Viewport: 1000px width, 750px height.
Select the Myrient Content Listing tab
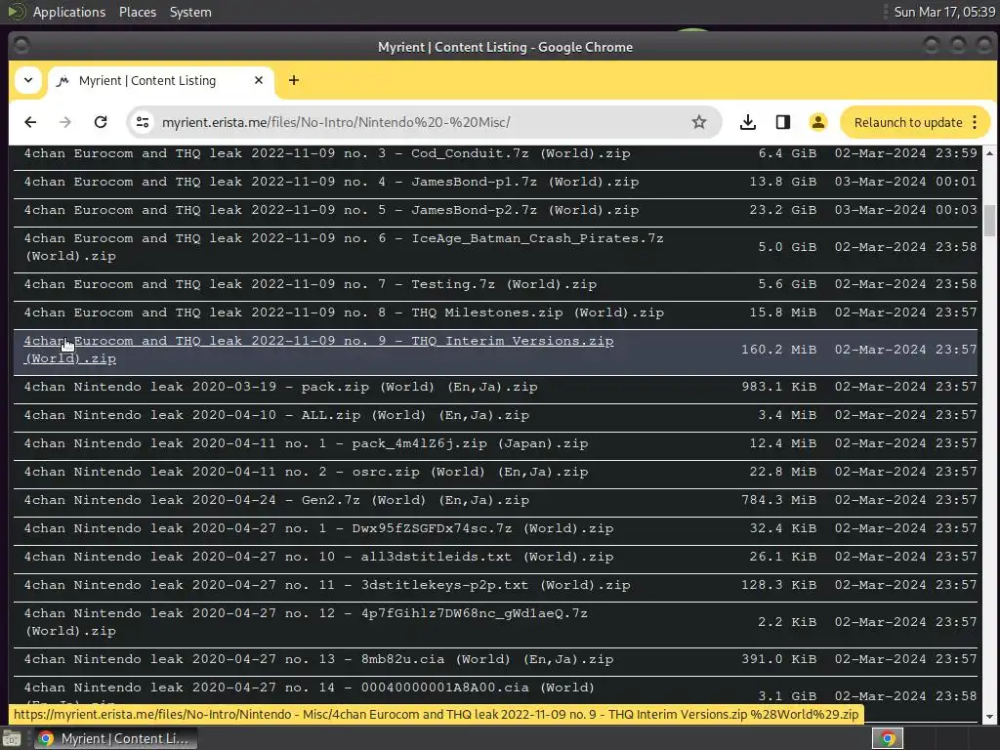pyautogui.click(x=161, y=81)
